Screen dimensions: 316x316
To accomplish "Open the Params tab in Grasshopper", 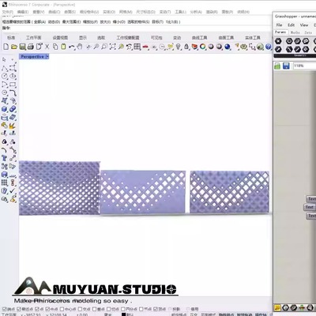I will pos(280,32).
